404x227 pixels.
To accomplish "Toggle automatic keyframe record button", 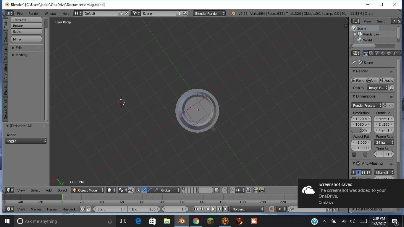I will [x=272, y=209].
